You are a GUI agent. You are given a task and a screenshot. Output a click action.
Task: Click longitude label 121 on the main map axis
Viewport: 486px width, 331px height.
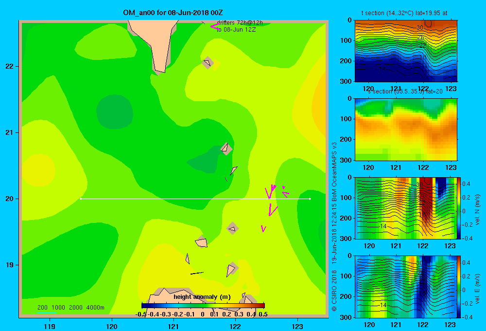click(x=174, y=326)
